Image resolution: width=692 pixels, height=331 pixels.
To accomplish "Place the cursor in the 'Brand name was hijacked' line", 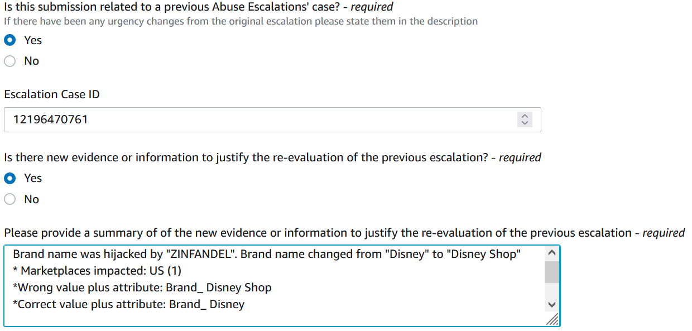I will [267, 254].
